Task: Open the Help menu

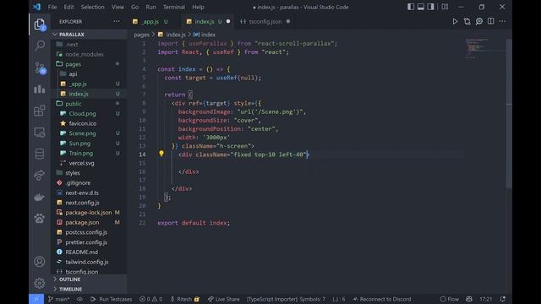Action: pyautogui.click(x=198, y=7)
